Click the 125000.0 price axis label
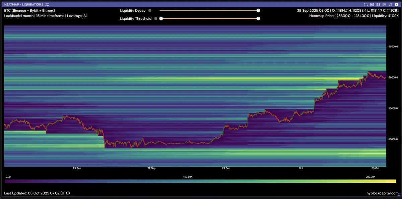This screenshot has height=199, width=402. pyautogui.click(x=393, y=46)
